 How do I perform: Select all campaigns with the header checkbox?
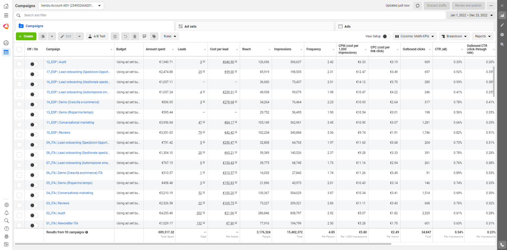pyautogui.click(x=19, y=49)
